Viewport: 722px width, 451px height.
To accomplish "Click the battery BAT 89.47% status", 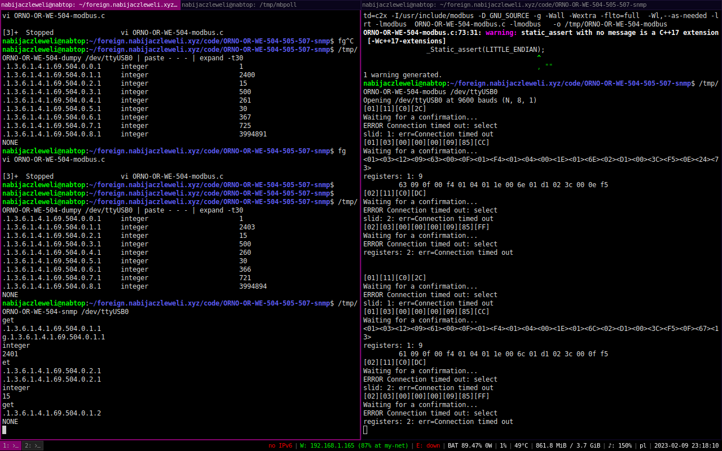I will [470, 445].
